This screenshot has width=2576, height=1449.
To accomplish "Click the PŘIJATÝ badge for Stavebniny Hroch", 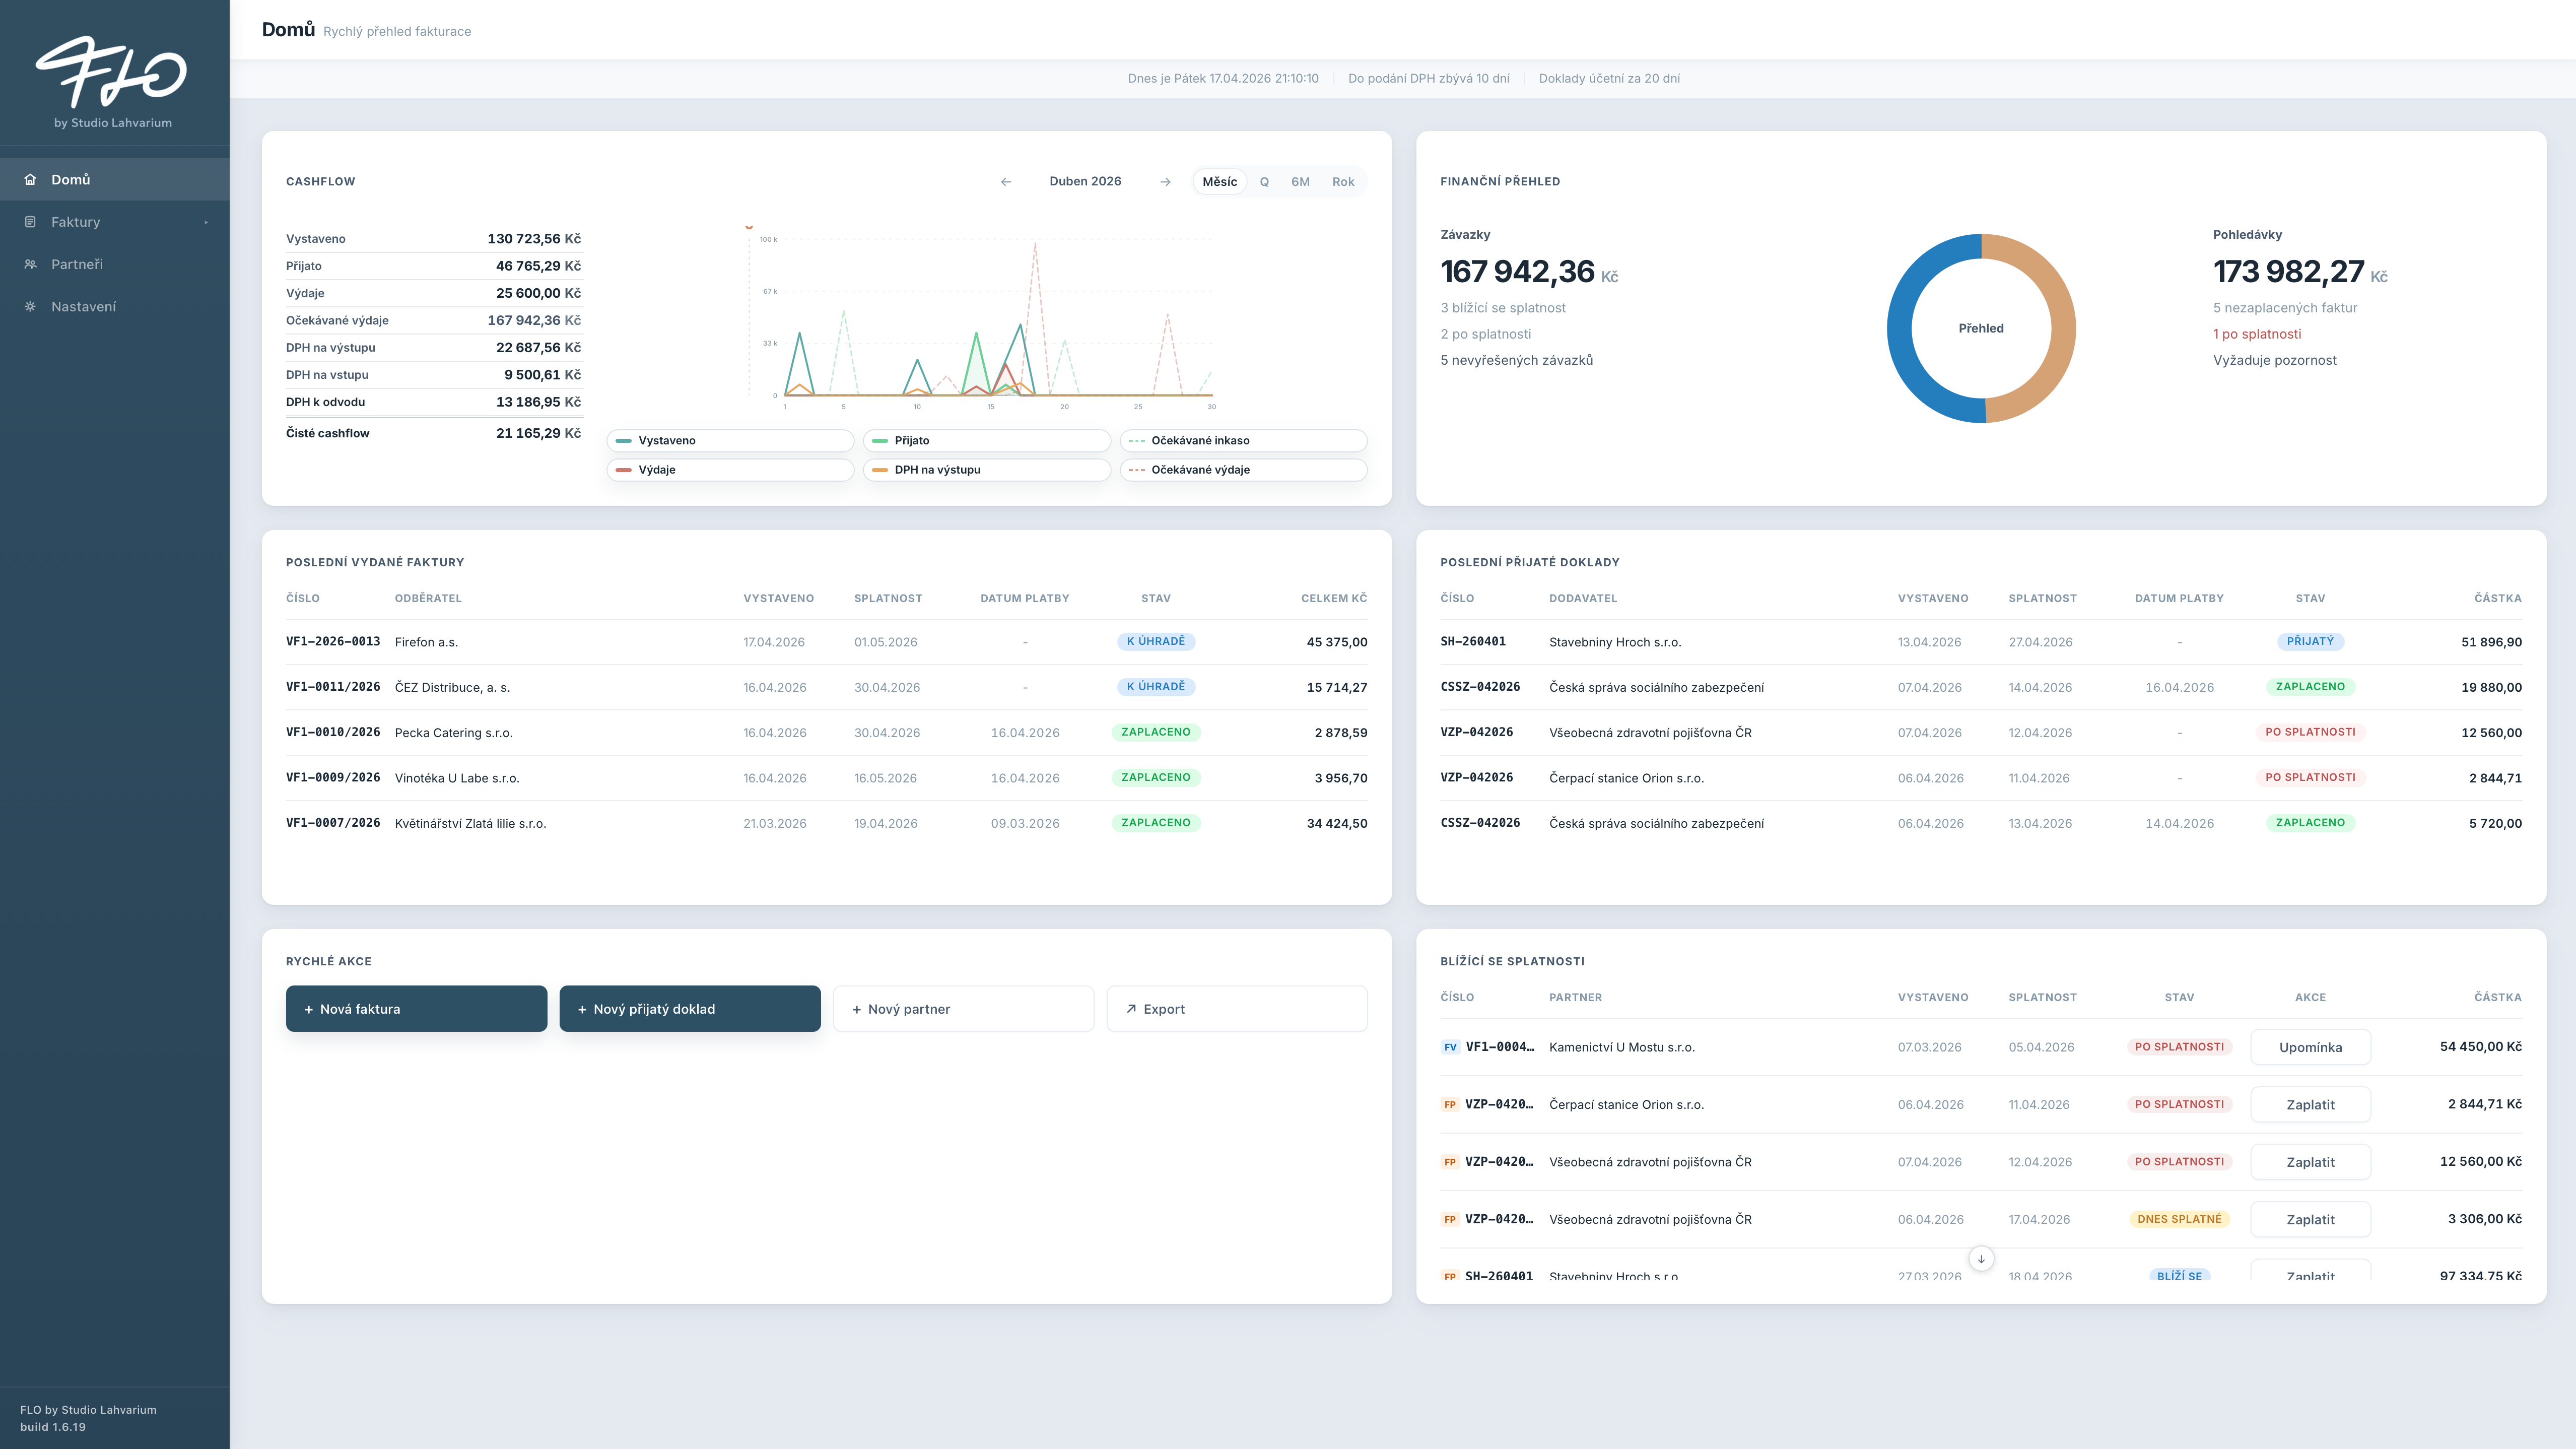I will [x=2310, y=642].
